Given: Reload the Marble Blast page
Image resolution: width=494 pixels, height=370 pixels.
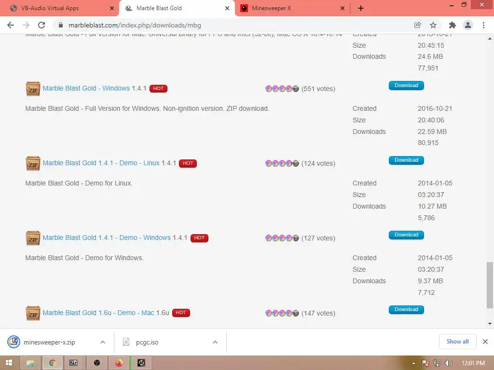Looking at the screenshot, I should coord(41,25).
